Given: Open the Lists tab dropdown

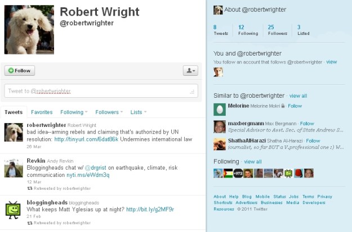Looking at the screenshot, I should pos(139,112).
